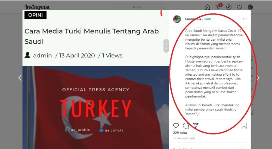Screen dimensions: 272x149
Task: Go to next post with right arrow
Action: pos(258,78)
